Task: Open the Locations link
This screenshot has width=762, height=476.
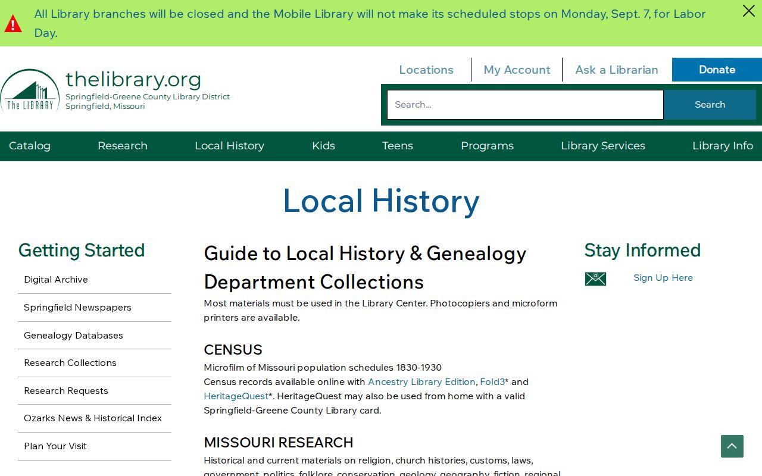Action: point(426,70)
